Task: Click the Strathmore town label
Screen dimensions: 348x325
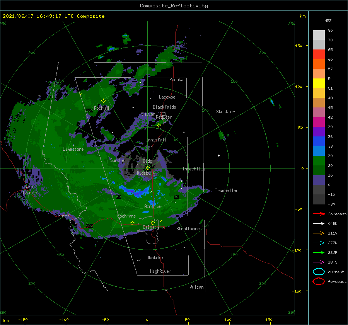Action: (188, 229)
